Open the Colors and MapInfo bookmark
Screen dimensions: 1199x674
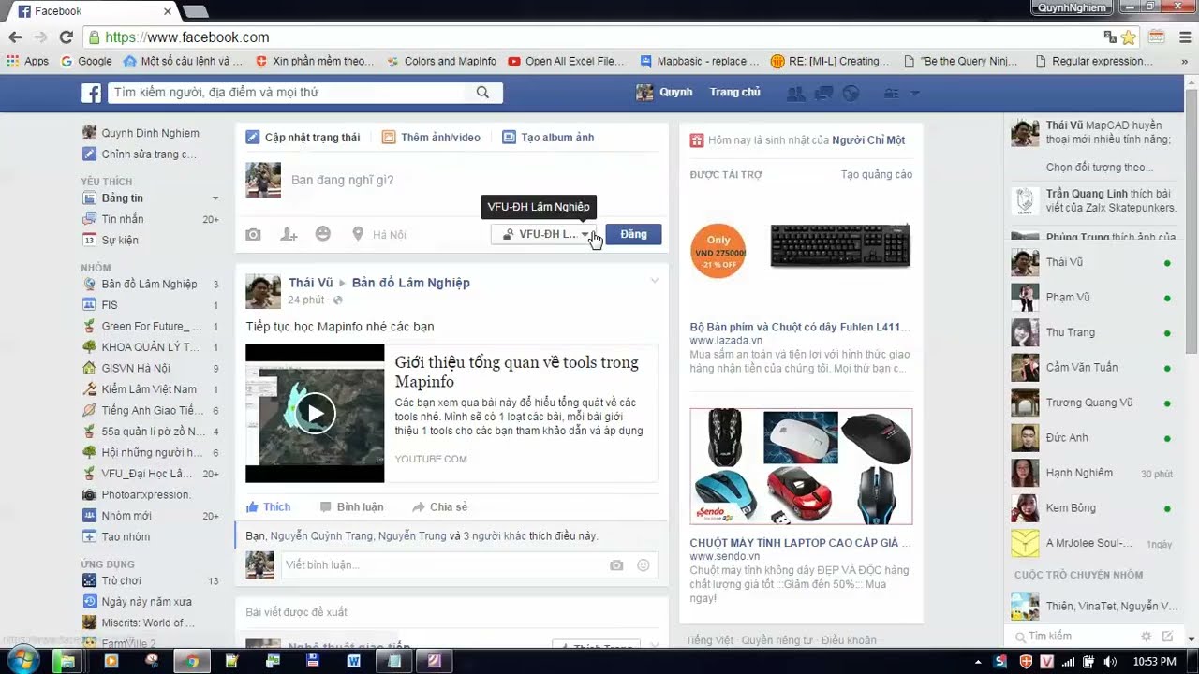point(440,61)
